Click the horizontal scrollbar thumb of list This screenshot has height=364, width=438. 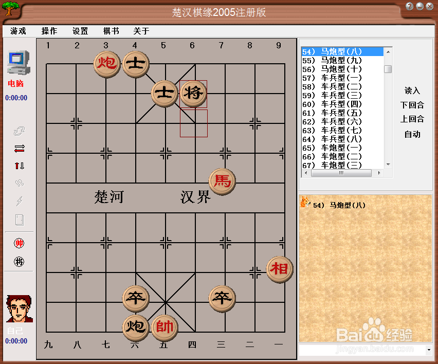(x=341, y=173)
